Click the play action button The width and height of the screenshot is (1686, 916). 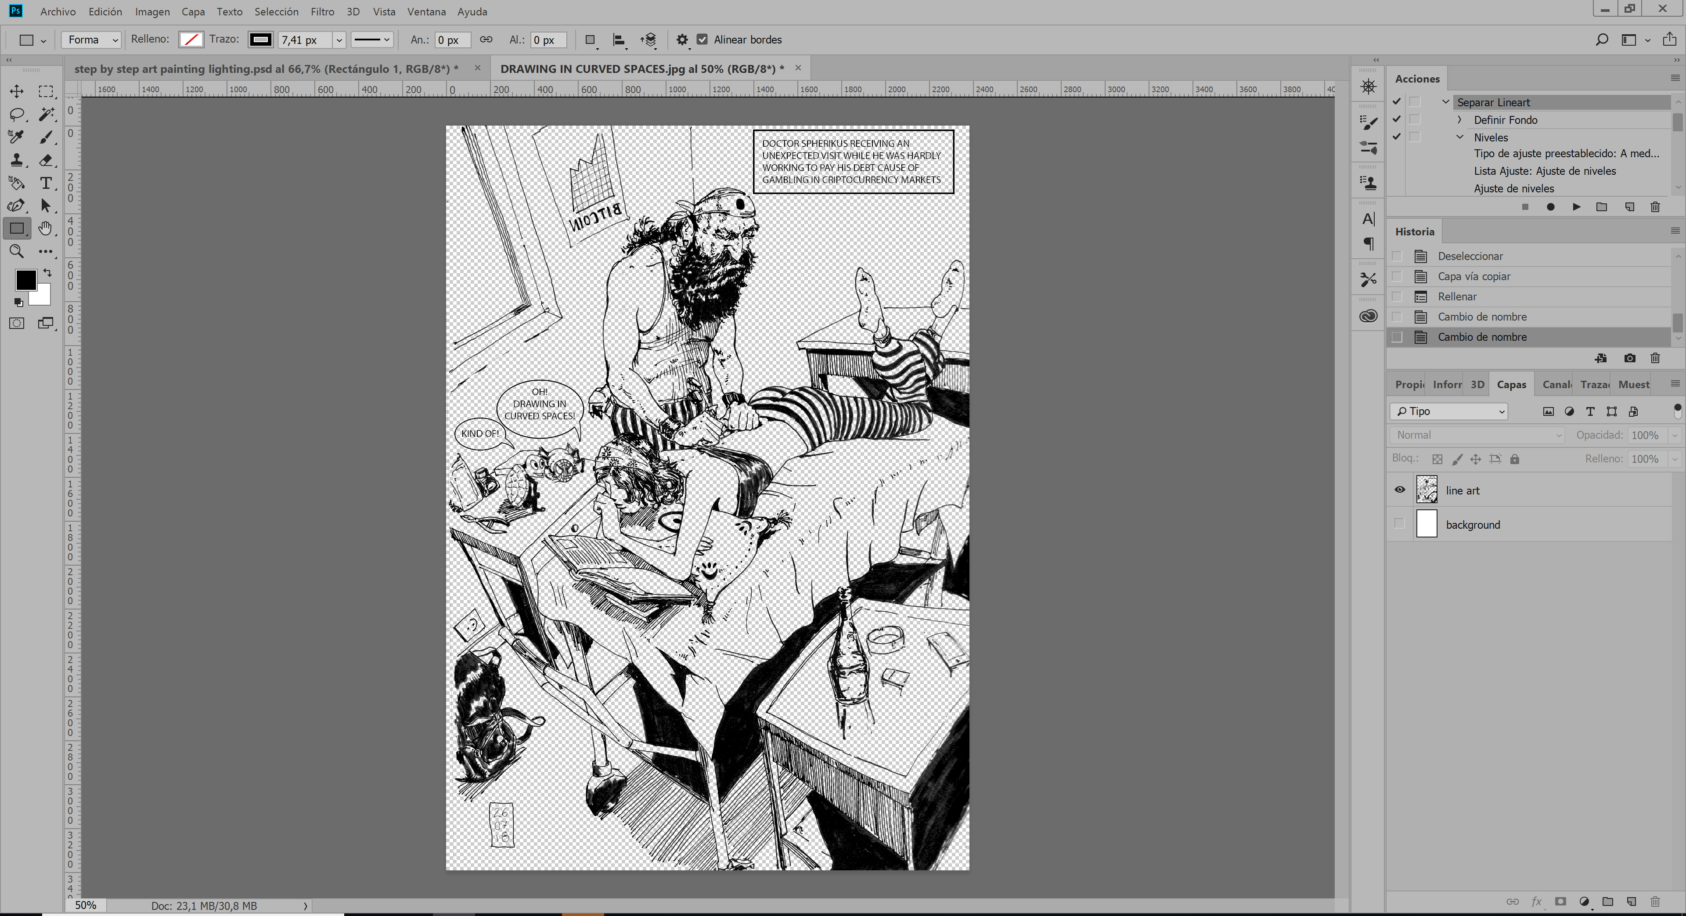click(x=1577, y=207)
